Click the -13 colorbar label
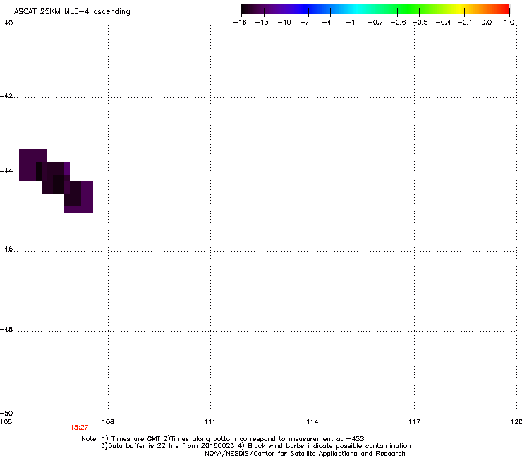 click(x=262, y=23)
